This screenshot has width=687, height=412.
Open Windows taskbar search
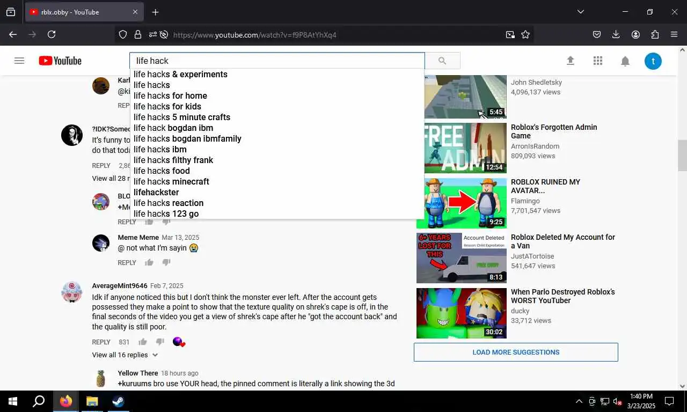(39, 401)
